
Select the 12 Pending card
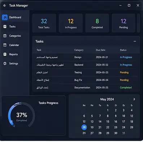point(123,23)
